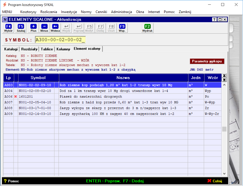Jump to bottom of table list
The image size is (243, 186).
(224, 80)
